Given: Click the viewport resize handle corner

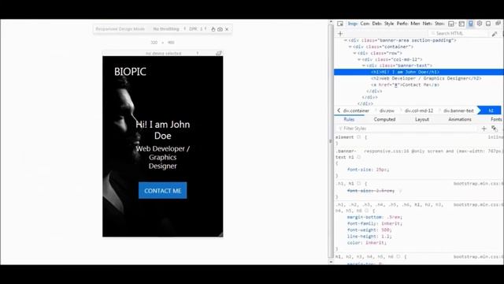Looking at the screenshot, I should (220, 235).
